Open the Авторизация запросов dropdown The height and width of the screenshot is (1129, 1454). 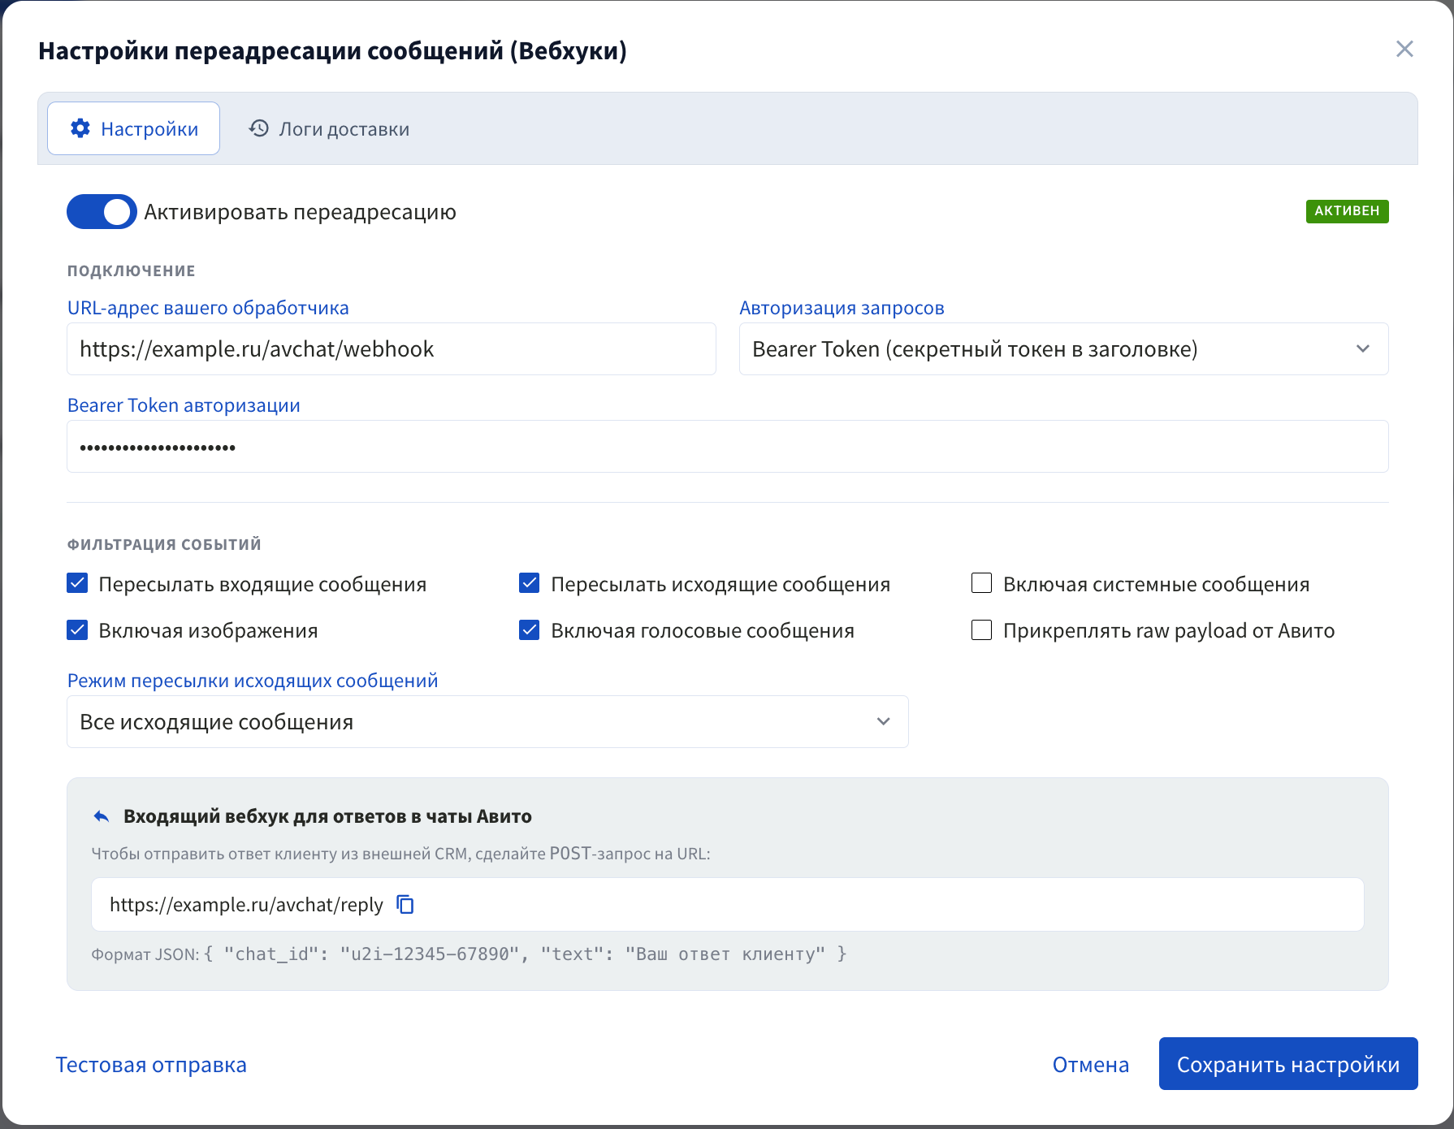(1063, 349)
